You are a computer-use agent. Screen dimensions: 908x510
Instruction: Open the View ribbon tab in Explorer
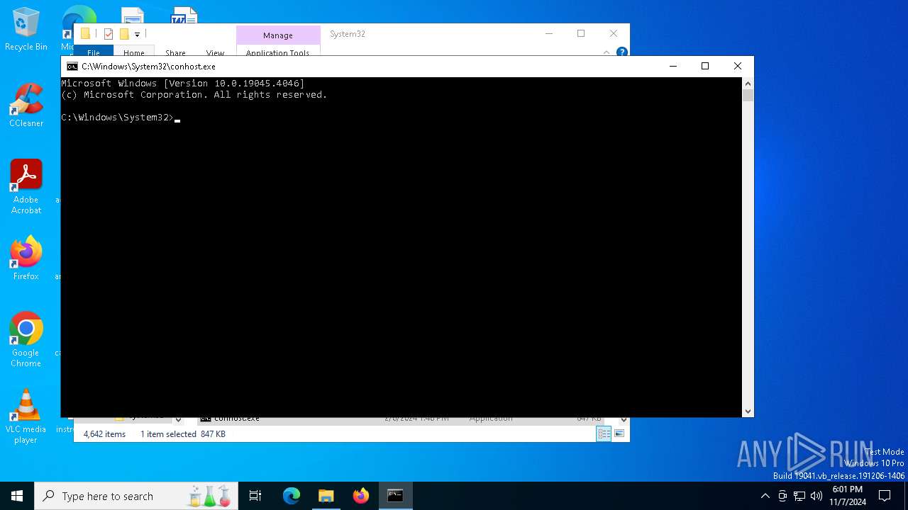[x=215, y=52]
